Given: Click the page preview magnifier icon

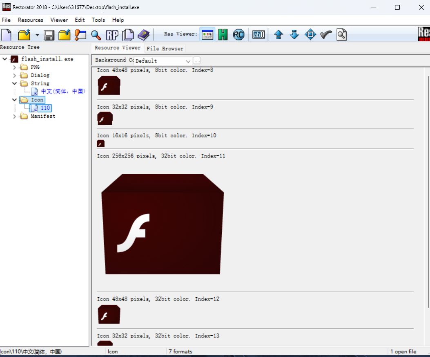Looking at the screenshot, I should coord(342,35).
